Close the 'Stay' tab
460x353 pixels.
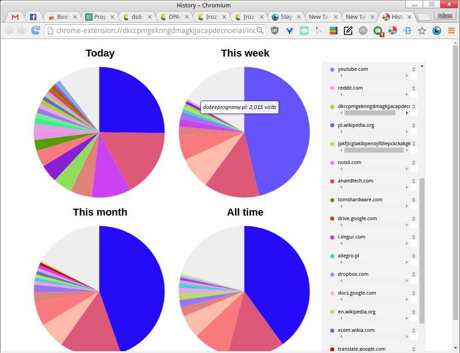pos(299,17)
